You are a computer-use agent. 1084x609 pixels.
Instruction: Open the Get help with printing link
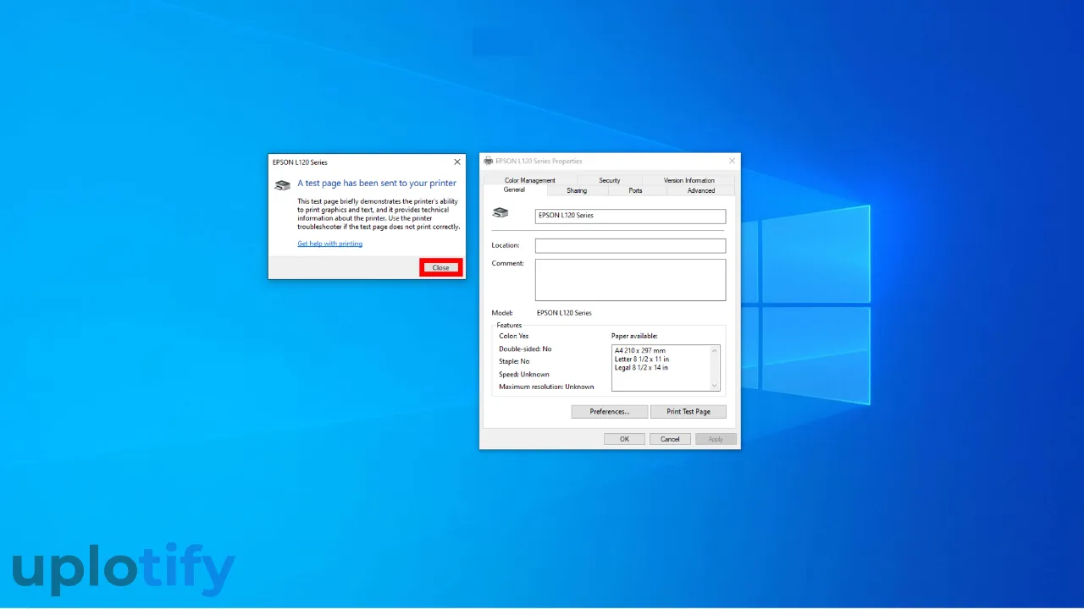pyautogui.click(x=329, y=244)
